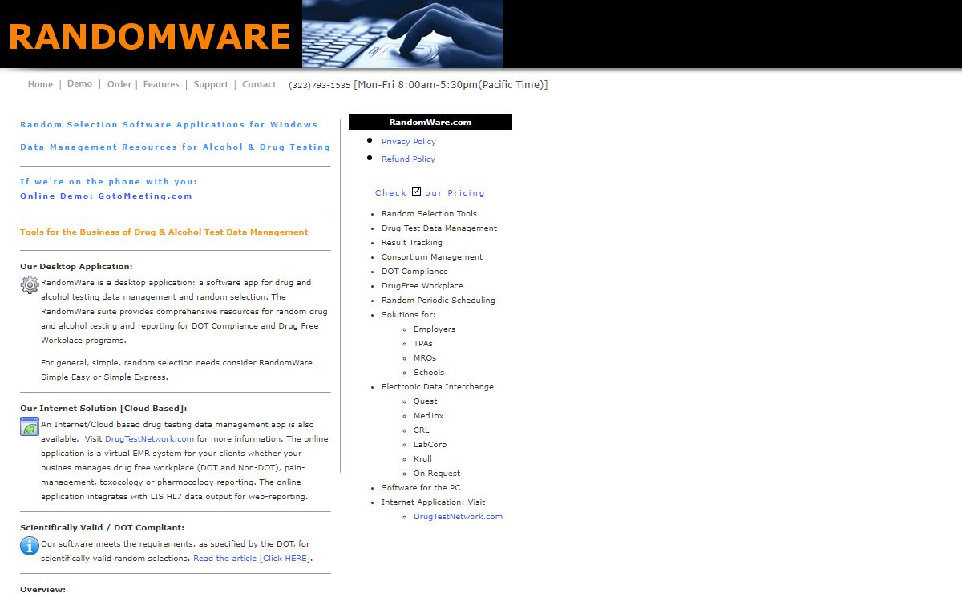
Task: Select the LabCorp sub-item
Action: tap(430, 444)
